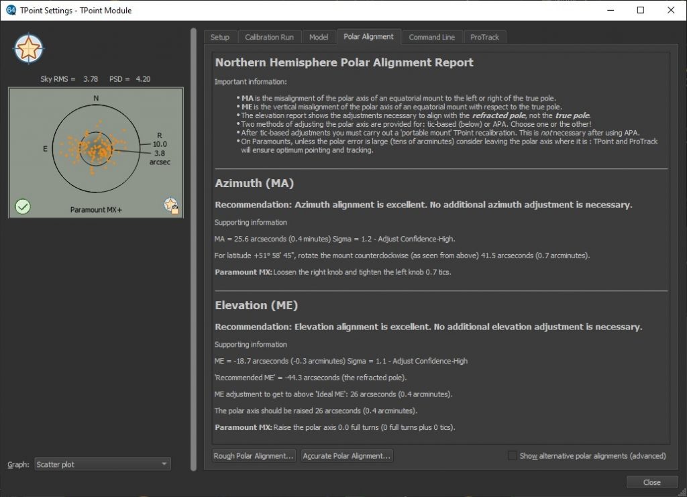Click the Northern Hemisphere Polar Alignment Report title
This screenshot has height=497, width=687.
click(x=344, y=62)
